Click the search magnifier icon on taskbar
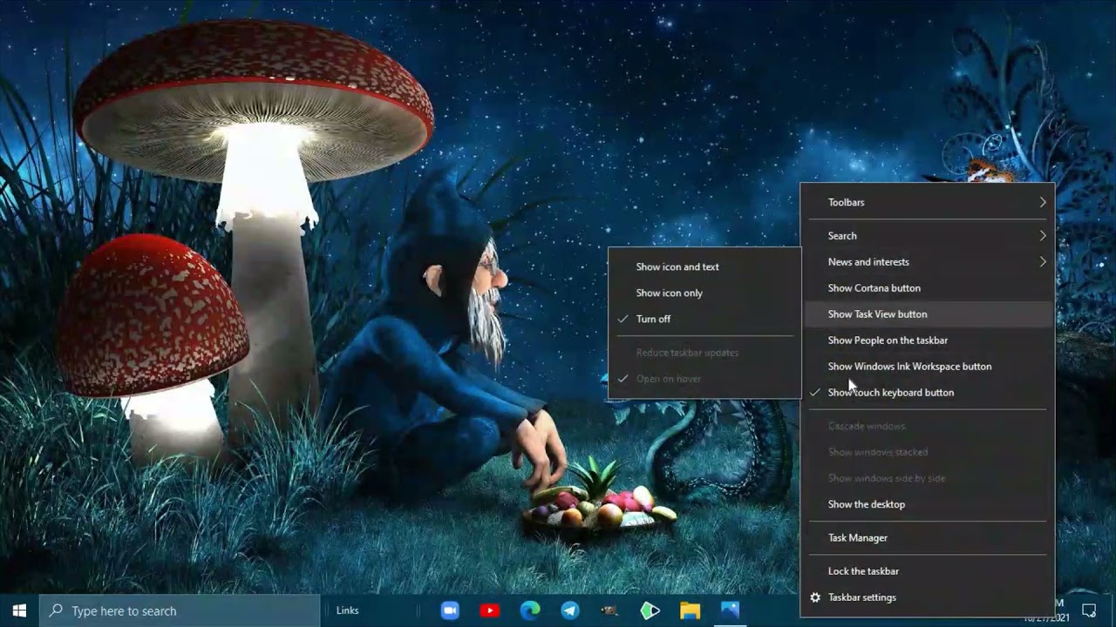This screenshot has width=1116, height=627. (x=56, y=610)
